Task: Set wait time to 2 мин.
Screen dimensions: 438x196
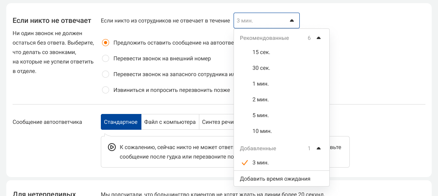Action: coord(260,99)
